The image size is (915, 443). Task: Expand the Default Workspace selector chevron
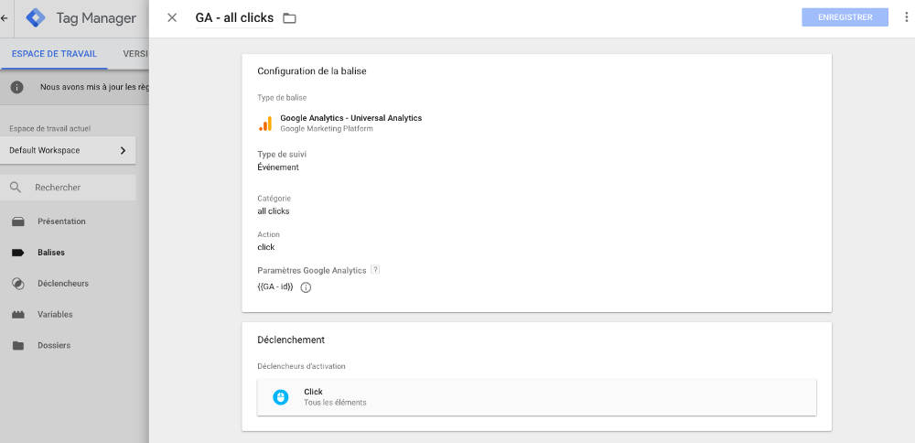123,151
